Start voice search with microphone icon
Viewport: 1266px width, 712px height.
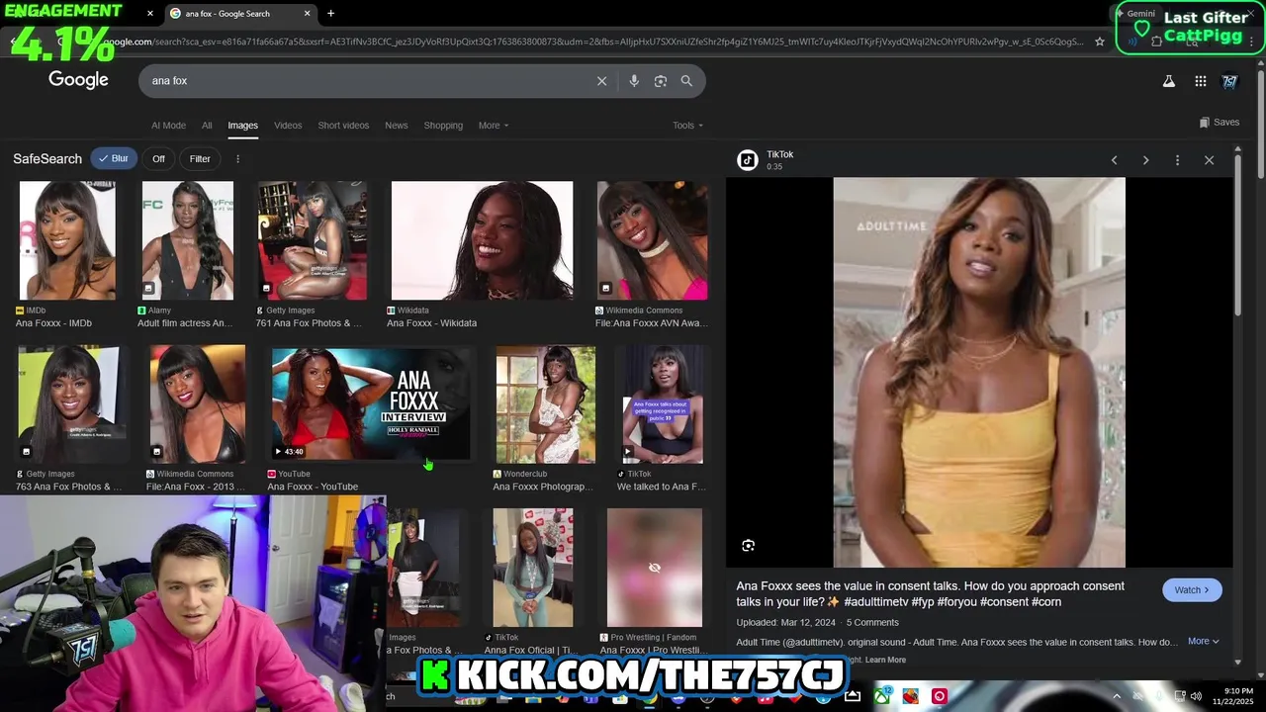(634, 81)
